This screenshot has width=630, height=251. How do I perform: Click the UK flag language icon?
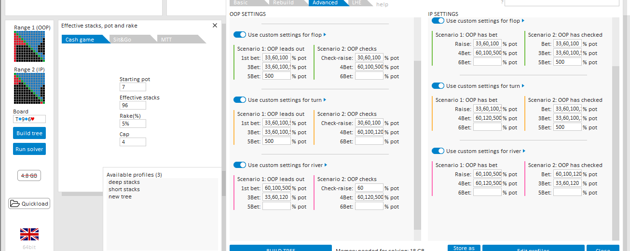point(29,235)
